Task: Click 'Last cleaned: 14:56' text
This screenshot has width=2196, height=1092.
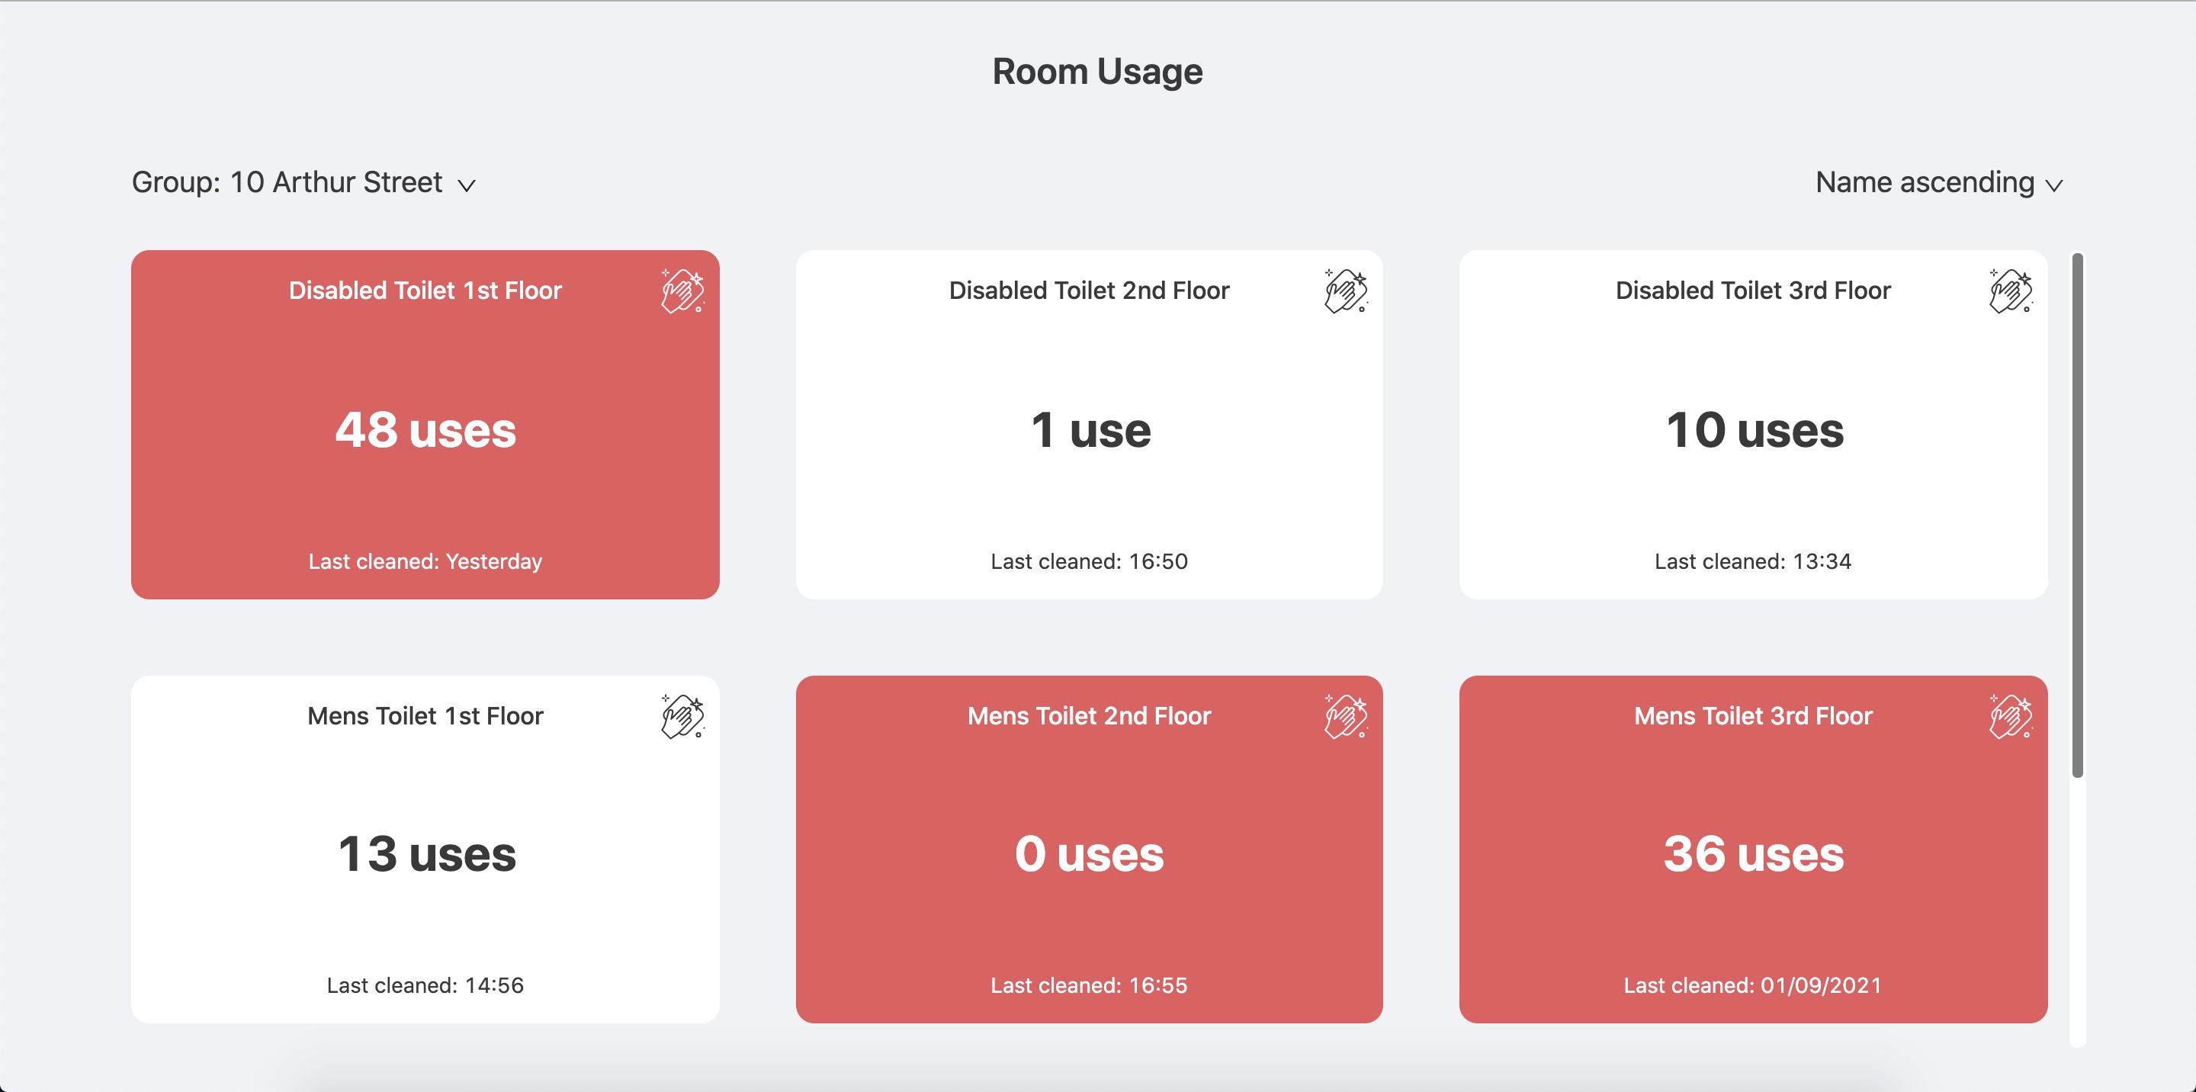Action: point(425,985)
